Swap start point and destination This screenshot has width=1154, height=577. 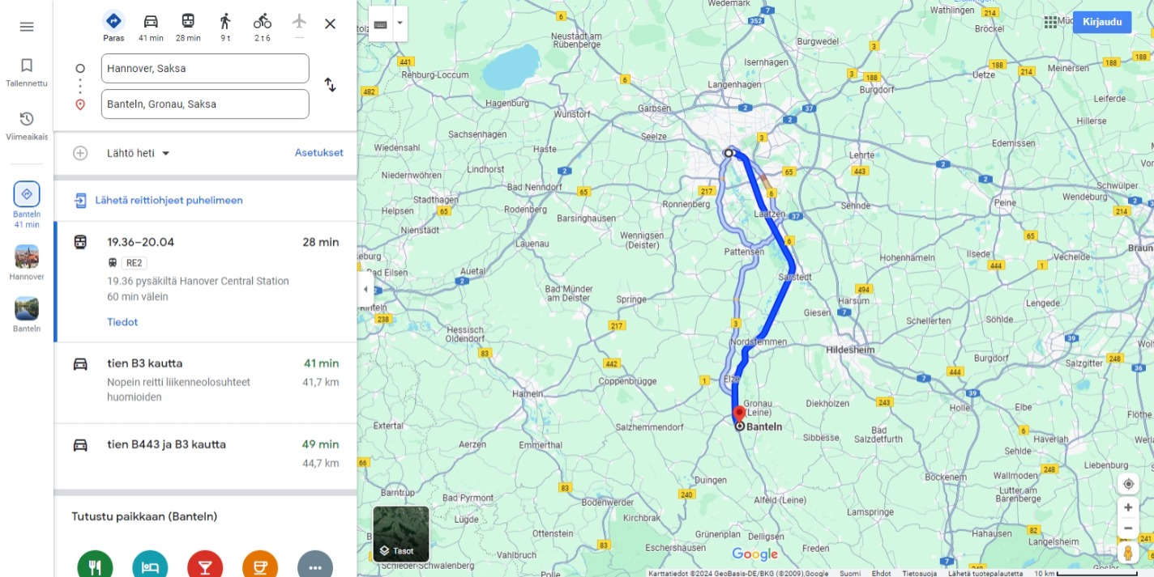(330, 85)
